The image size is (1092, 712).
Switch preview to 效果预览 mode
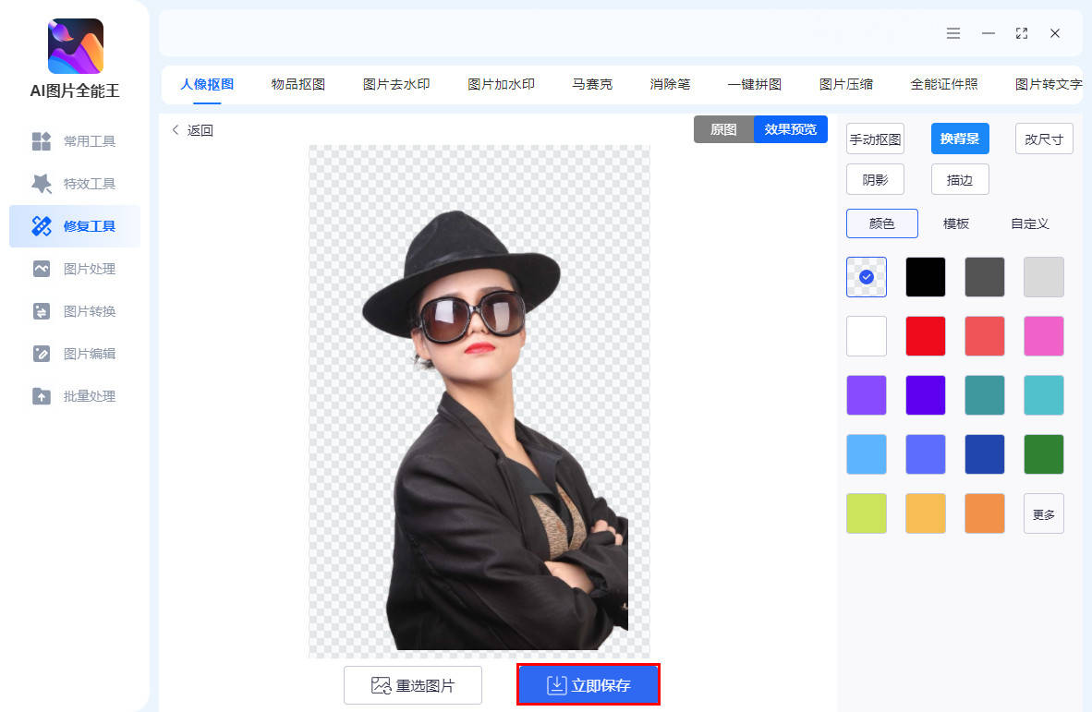point(790,129)
